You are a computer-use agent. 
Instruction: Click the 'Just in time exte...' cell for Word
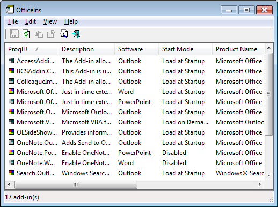tap(86, 92)
